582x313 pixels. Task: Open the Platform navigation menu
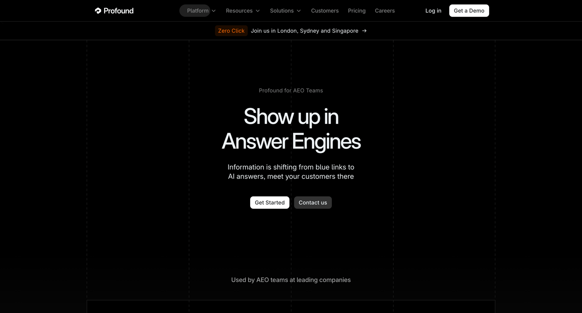(x=198, y=11)
